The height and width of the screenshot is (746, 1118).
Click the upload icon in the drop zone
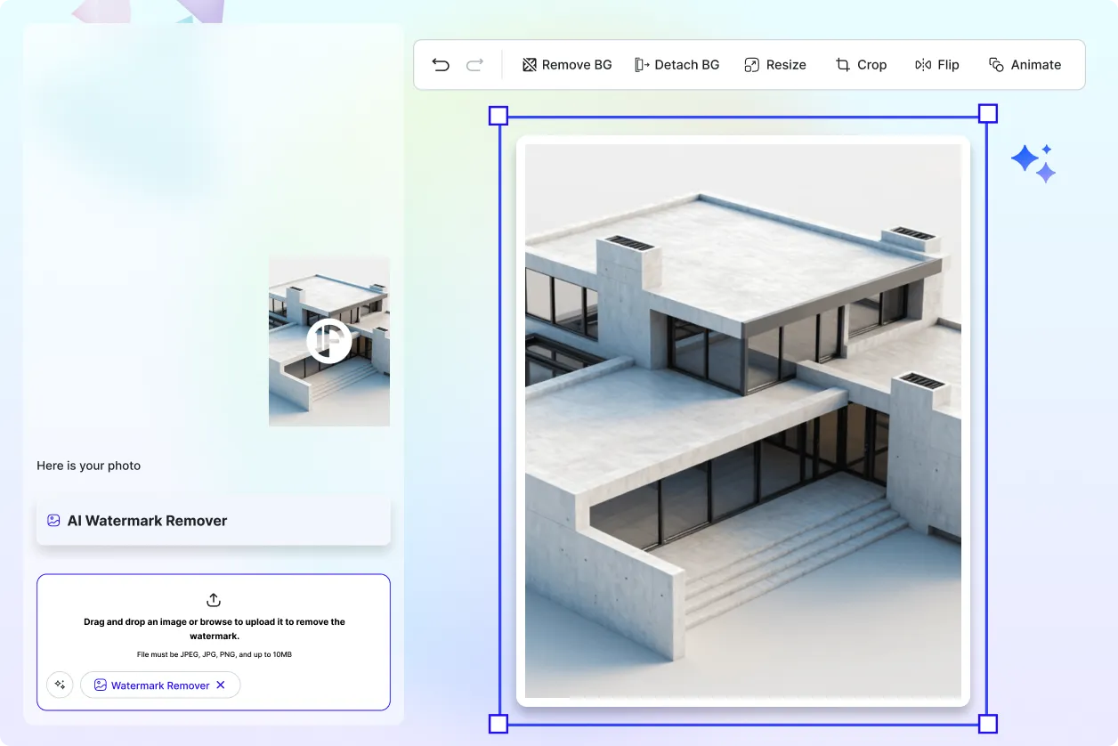(213, 599)
